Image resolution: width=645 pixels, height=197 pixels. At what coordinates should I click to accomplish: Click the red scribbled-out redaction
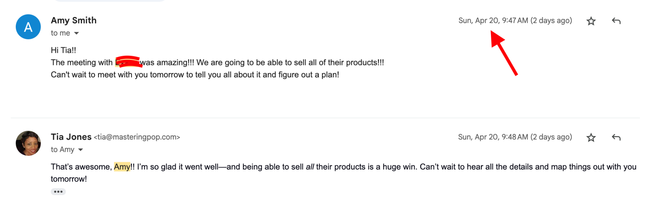pos(128,62)
